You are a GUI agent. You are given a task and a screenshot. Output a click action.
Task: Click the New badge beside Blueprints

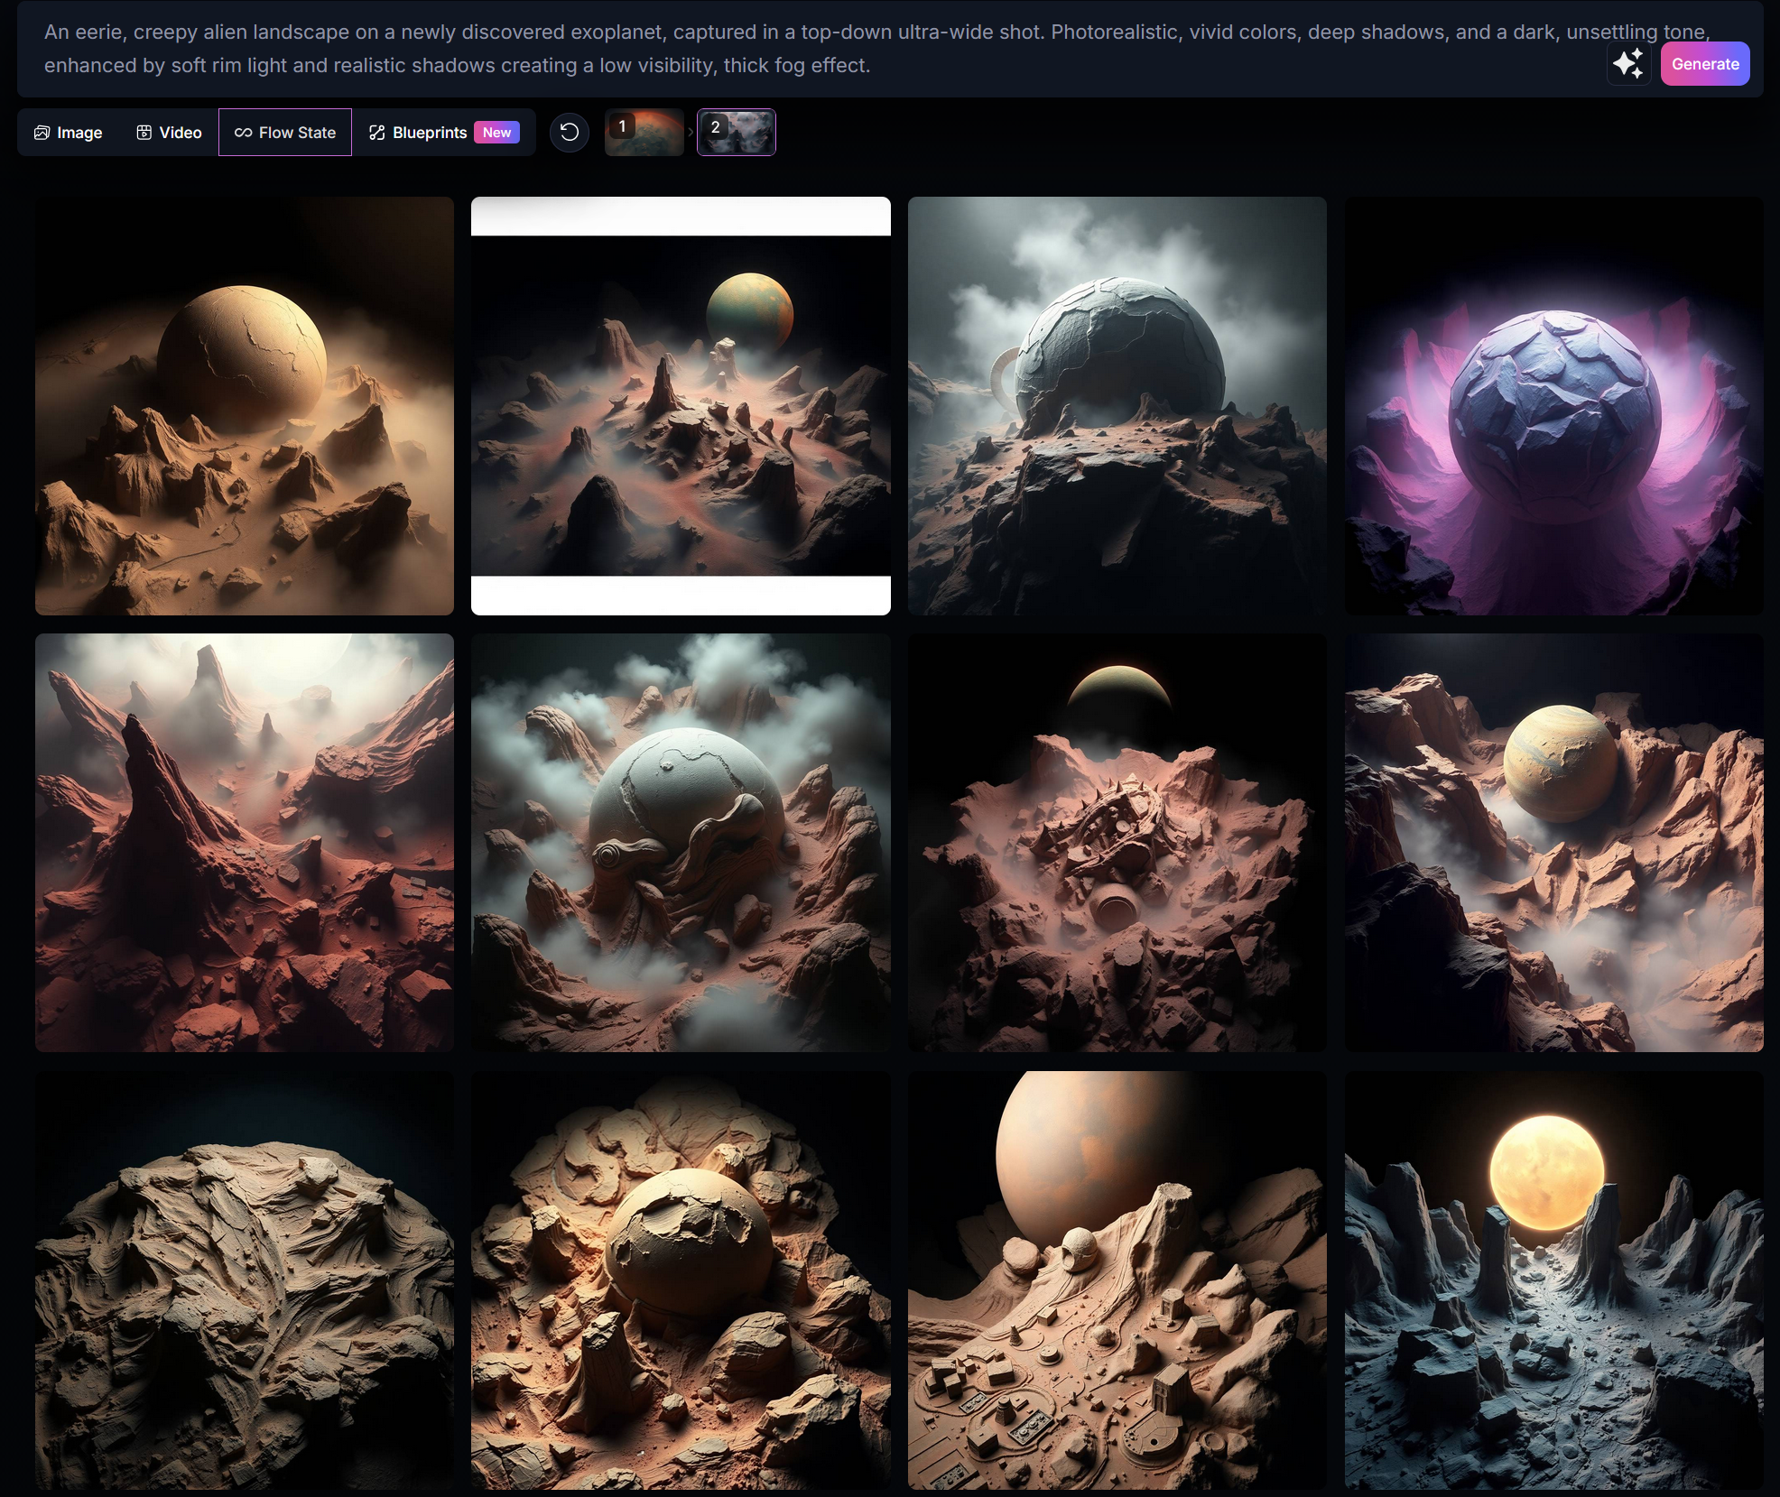tap(496, 133)
